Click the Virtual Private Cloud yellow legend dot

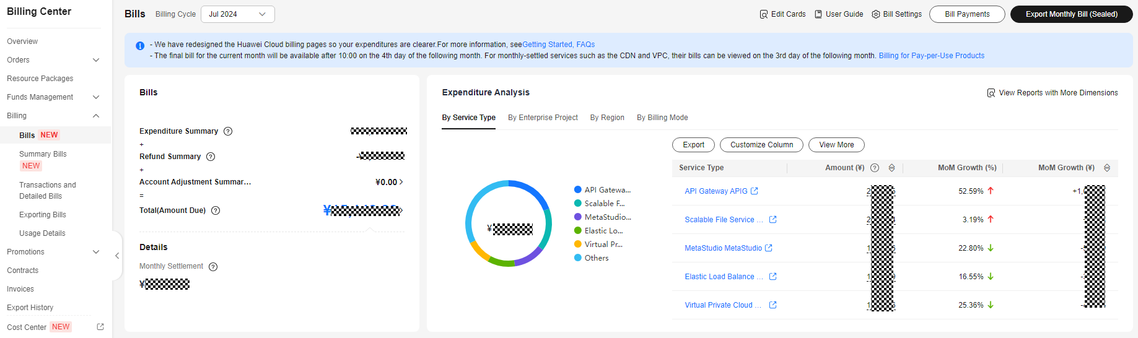[x=578, y=245]
